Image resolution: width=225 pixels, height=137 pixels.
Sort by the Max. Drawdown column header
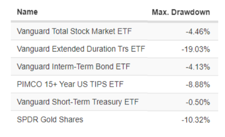coord(181,12)
